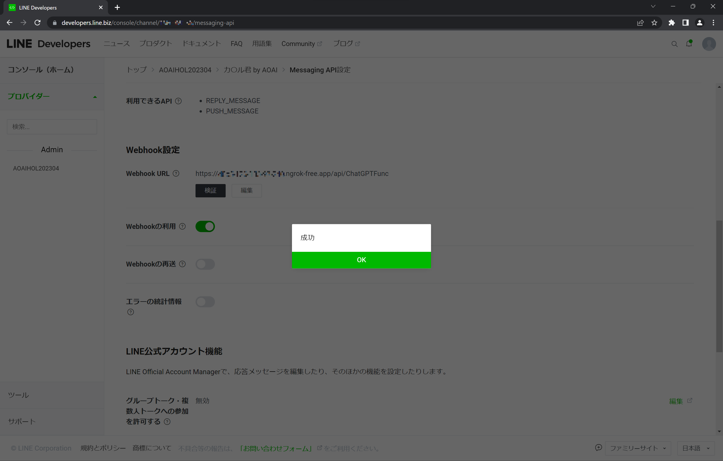Click the sidebar 検索 search field
Viewport: 723px width, 461px height.
click(52, 126)
